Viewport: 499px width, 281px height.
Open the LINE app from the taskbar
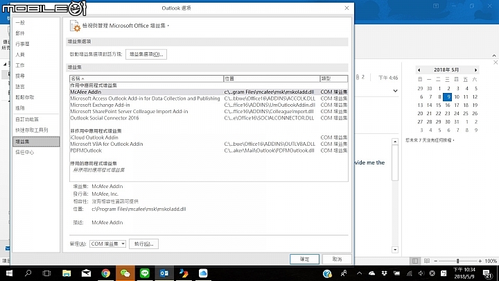pyautogui.click(x=145, y=273)
